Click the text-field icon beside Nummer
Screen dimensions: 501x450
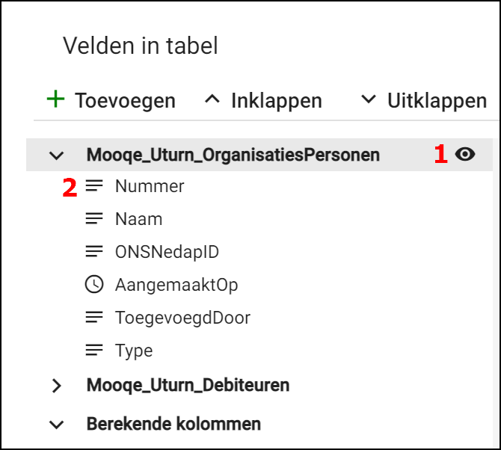click(x=94, y=186)
